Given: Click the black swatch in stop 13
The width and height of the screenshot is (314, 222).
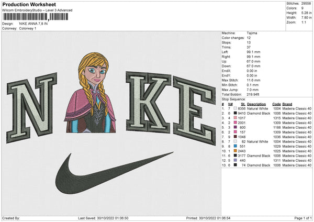Looking at the screenshot, I should point(235,165).
